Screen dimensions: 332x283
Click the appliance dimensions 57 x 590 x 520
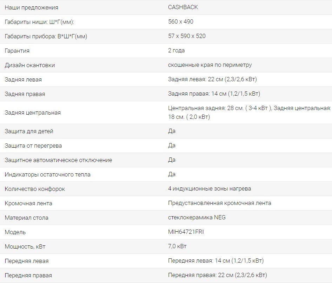[187, 36]
